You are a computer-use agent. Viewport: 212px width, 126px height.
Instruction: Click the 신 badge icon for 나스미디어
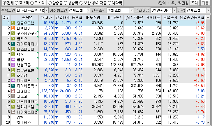[x=13, y=49]
